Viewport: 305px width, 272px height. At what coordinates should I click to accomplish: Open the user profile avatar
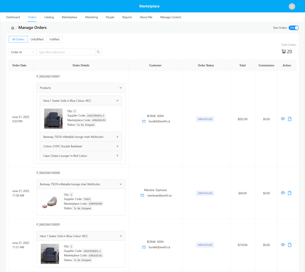292,6
